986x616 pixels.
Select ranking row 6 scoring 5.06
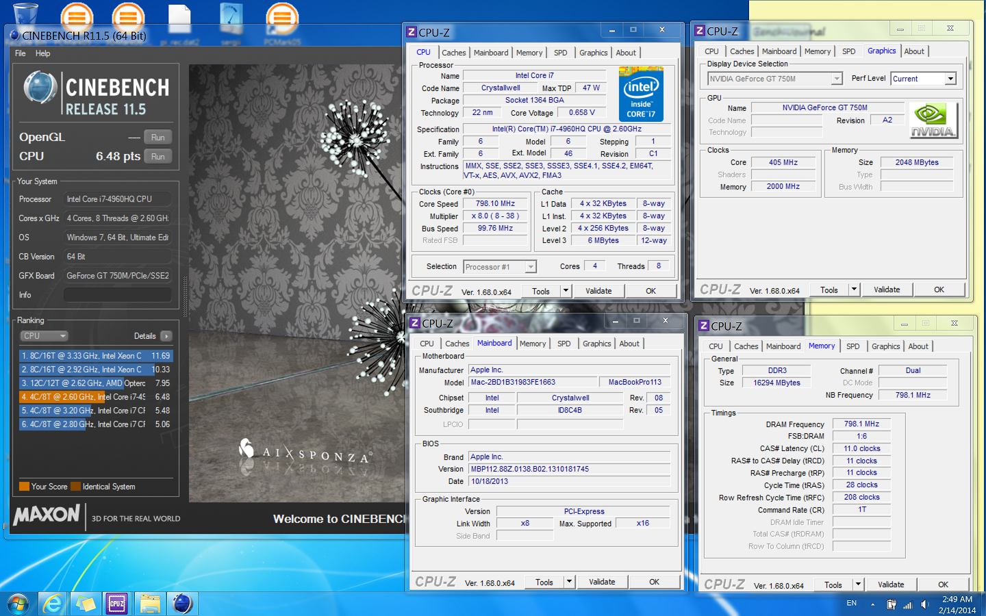click(x=96, y=424)
